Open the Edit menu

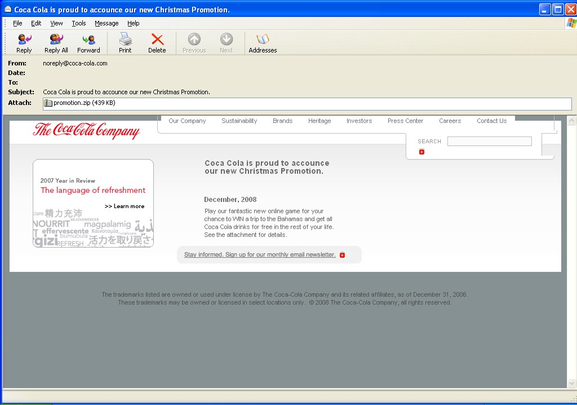click(36, 23)
